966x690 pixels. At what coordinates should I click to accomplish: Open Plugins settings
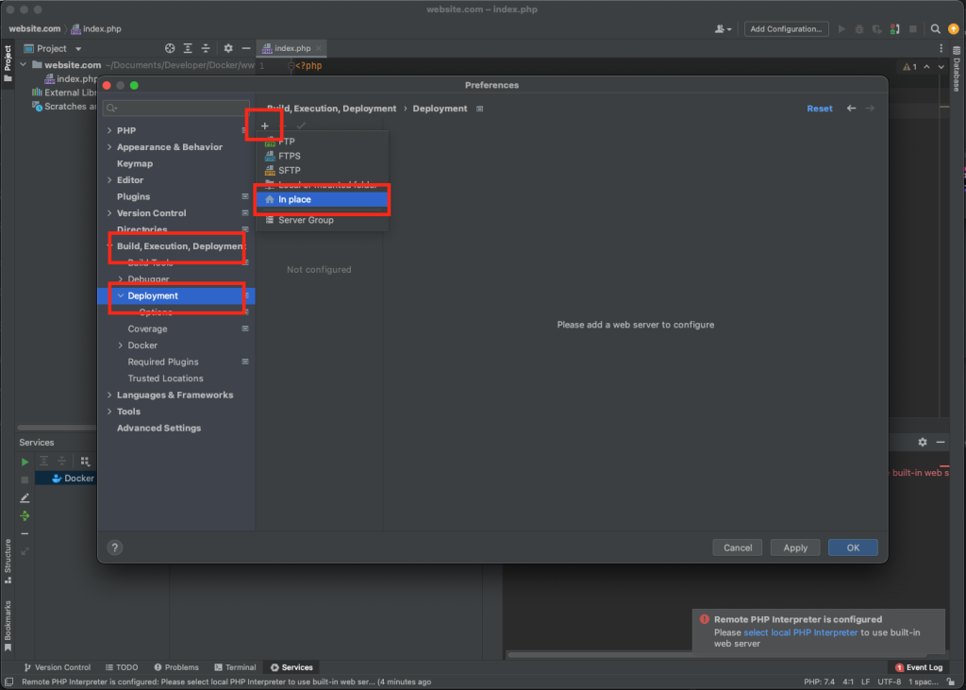134,196
